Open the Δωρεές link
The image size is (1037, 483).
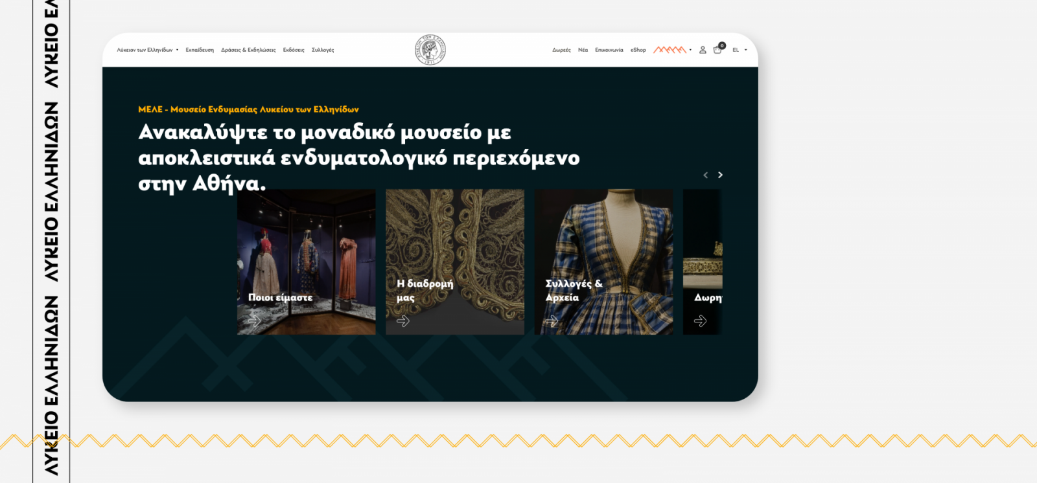561,50
